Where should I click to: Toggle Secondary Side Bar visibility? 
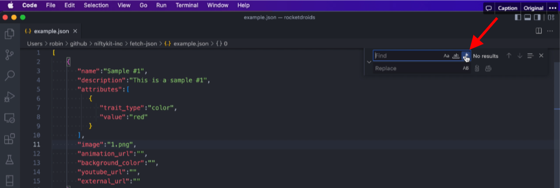point(537,17)
